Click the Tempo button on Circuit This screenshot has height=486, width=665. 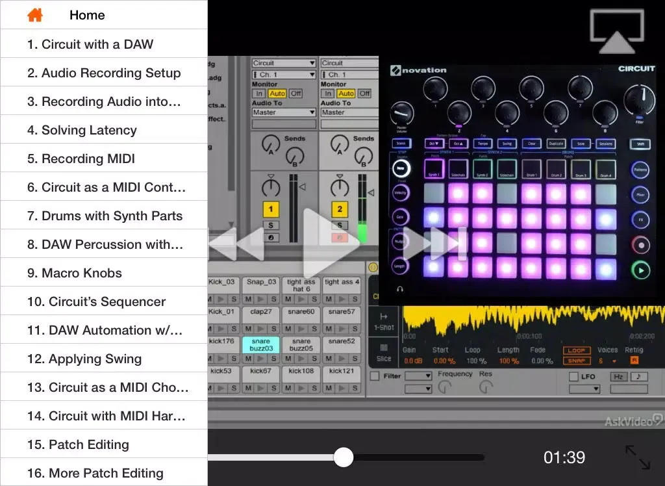(483, 144)
